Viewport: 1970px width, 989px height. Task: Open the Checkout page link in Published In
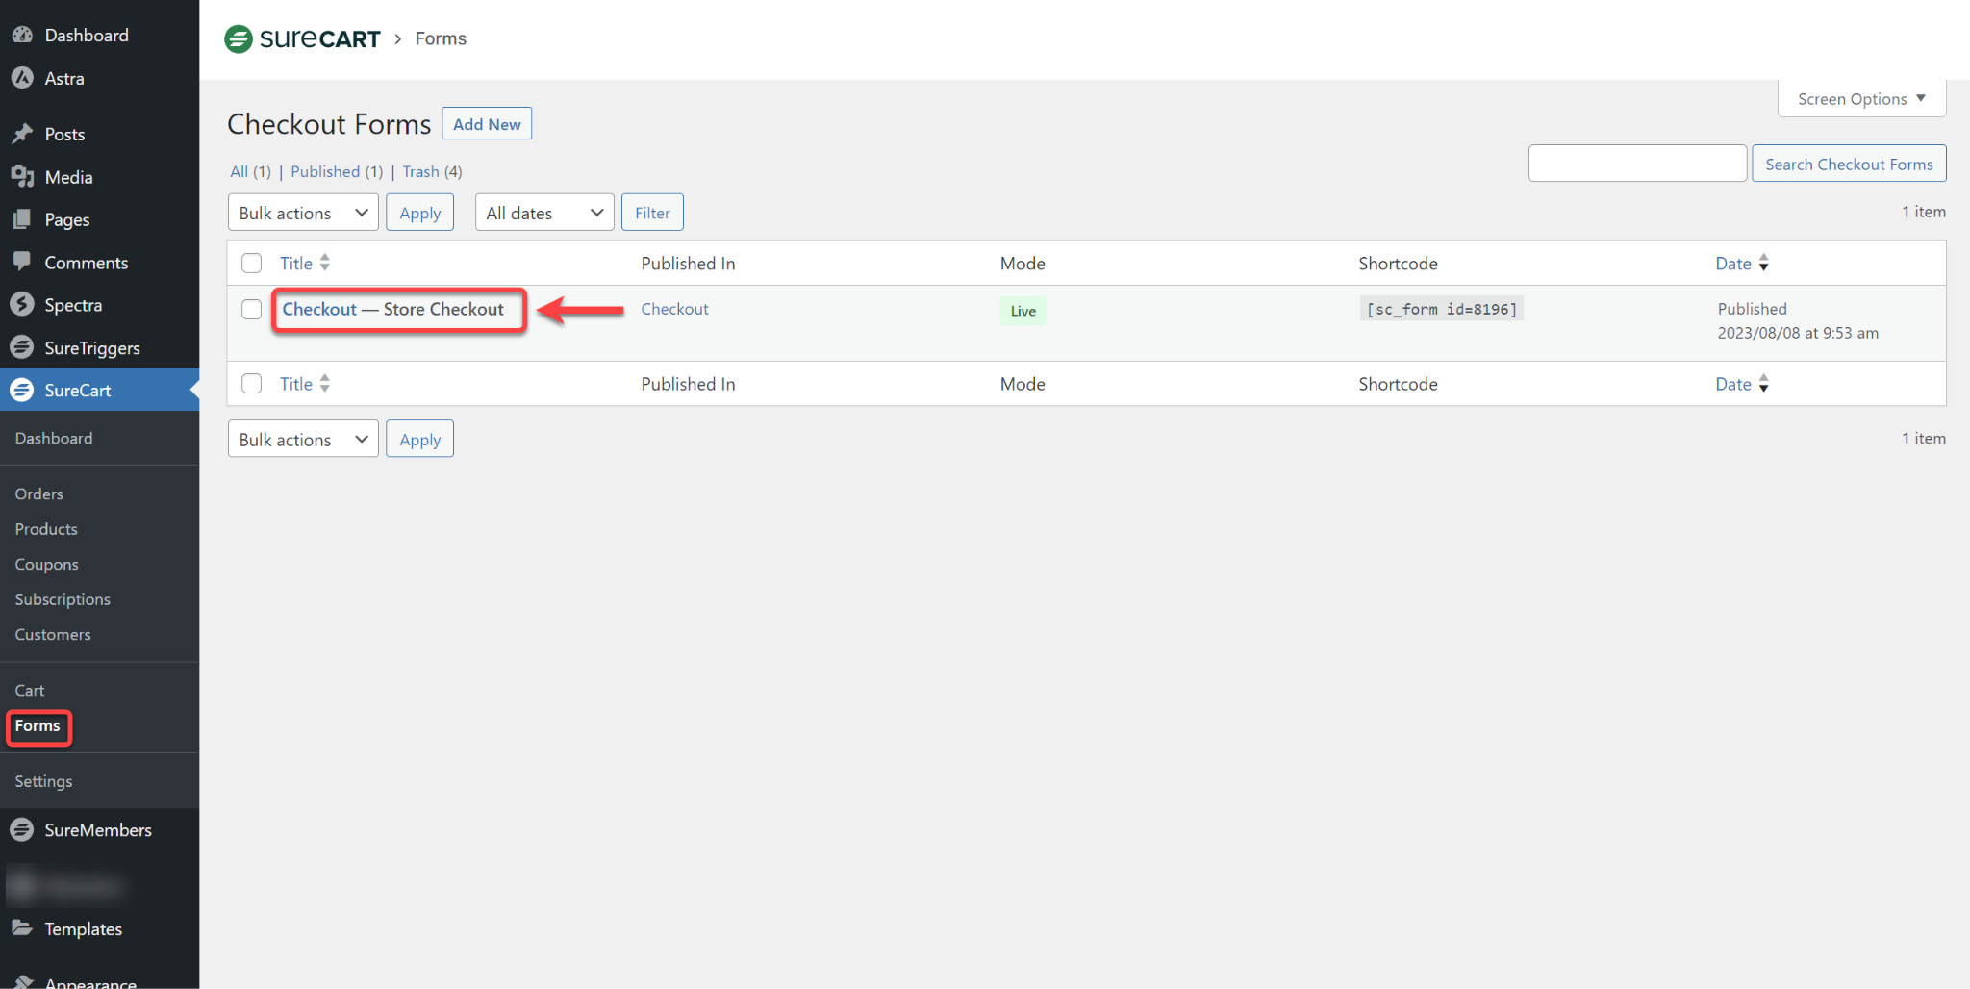(x=675, y=309)
